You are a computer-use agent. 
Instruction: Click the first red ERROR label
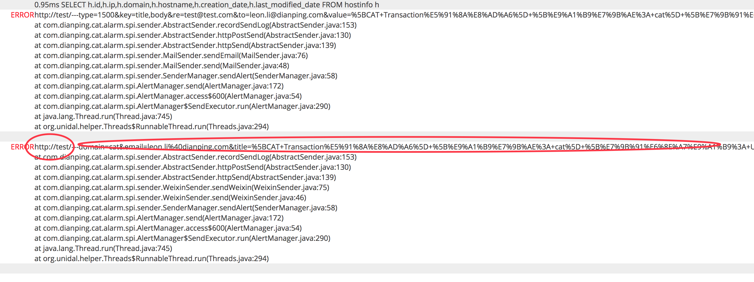tap(22, 15)
